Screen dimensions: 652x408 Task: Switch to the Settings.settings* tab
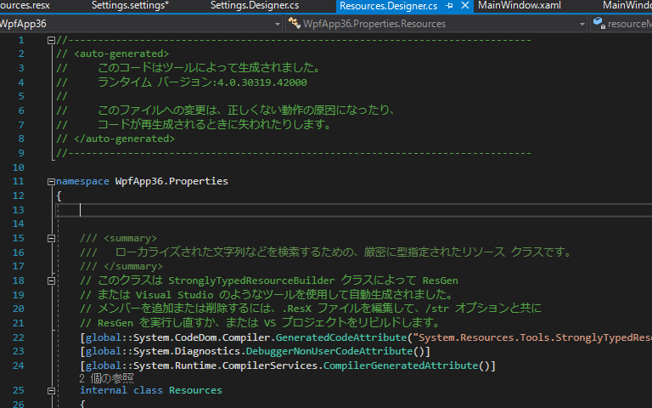coord(130,5)
